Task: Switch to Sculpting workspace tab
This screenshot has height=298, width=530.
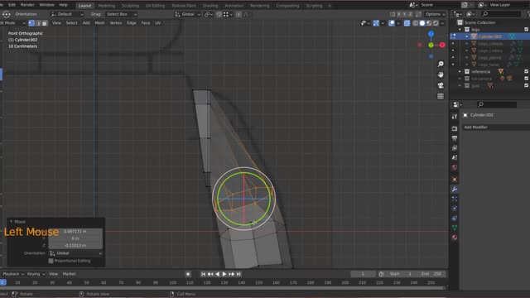Action: 130,6
